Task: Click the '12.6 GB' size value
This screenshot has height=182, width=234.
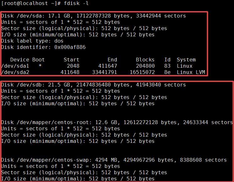Action: pyautogui.click(x=106, y=122)
